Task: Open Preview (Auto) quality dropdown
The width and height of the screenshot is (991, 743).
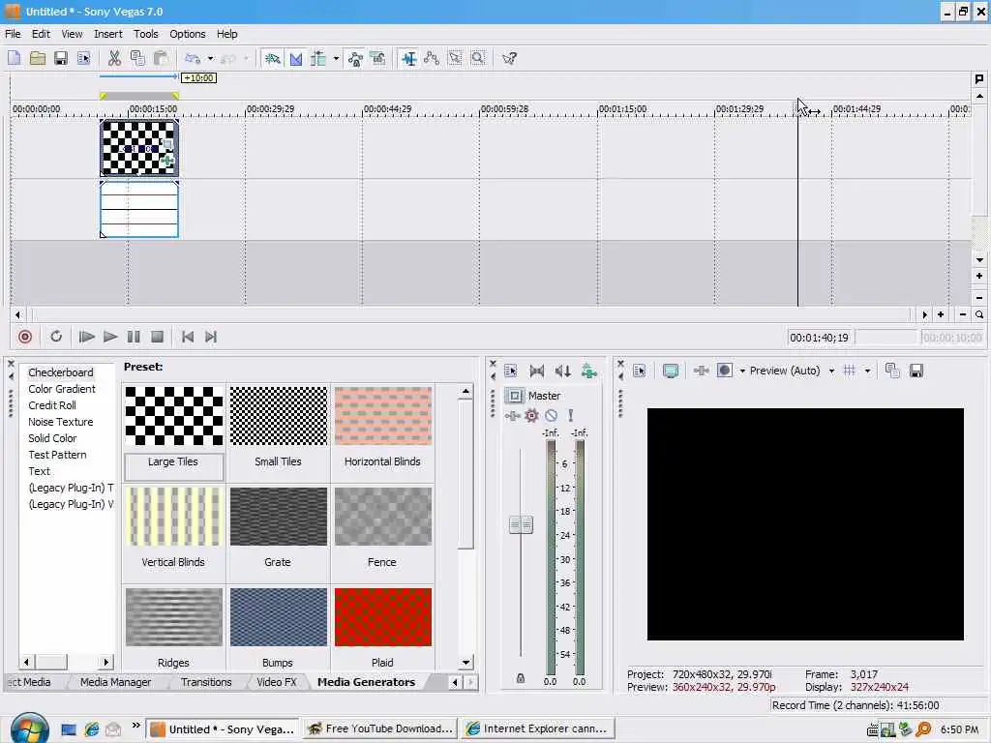Action: (831, 371)
